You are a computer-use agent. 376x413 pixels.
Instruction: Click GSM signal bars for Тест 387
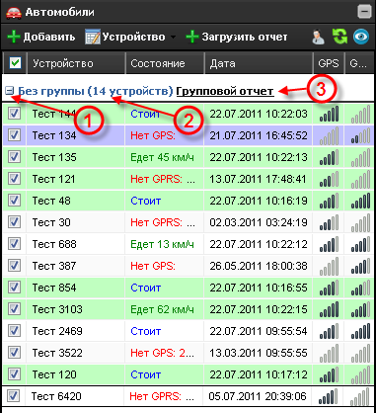[360, 267]
